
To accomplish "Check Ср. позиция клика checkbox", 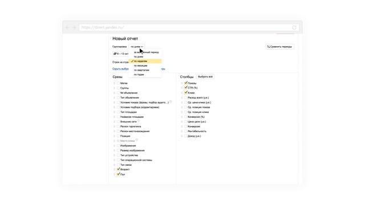I will 185,112.
